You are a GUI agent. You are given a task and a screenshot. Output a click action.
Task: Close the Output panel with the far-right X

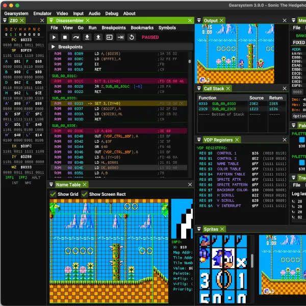pos(285,20)
